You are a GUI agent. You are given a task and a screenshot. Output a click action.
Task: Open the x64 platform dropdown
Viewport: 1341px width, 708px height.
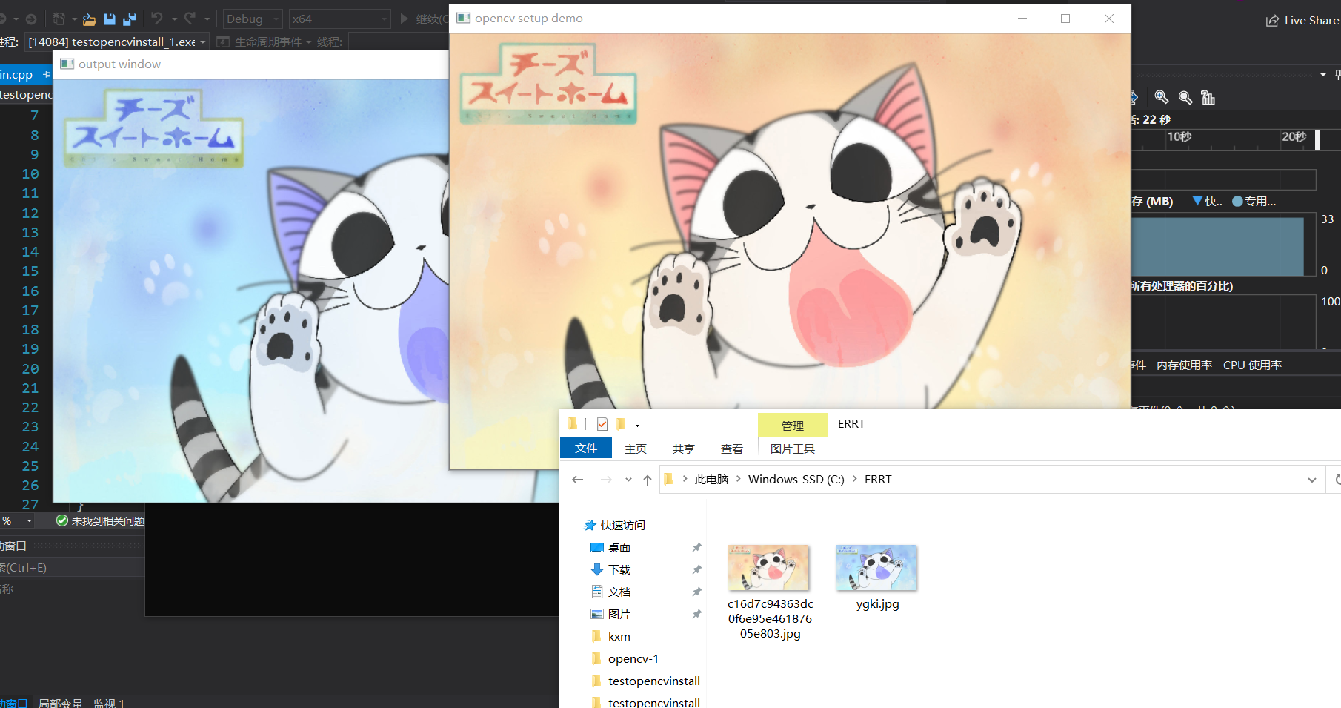pyautogui.click(x=339, y=19)
